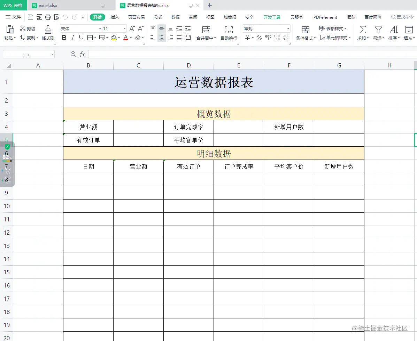Click the font color red A button
Image resolution: width=417 pixels, height=341 pixels.
pos(126,38)
